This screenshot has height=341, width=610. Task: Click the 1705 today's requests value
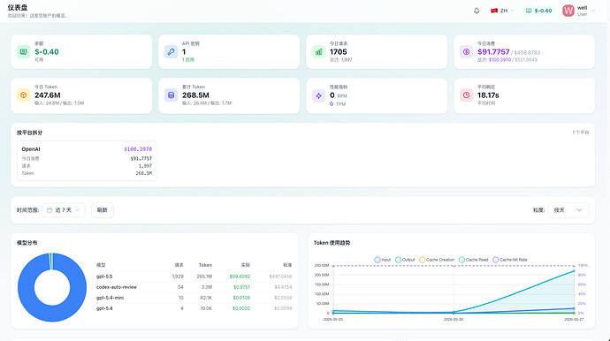[338, 52]
